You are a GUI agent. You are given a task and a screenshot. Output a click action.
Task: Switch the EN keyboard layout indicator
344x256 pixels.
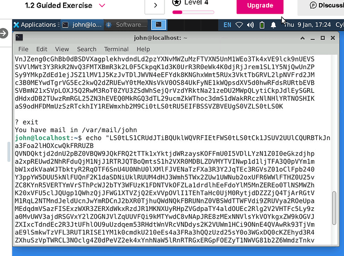coord(227,25)
